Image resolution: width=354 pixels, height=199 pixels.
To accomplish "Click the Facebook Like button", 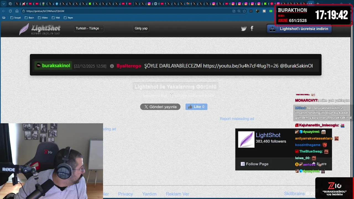I will pyautogui.click(x=196, y=107).
